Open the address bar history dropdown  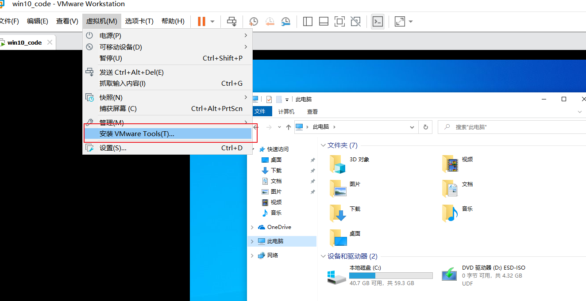point(412,127)
